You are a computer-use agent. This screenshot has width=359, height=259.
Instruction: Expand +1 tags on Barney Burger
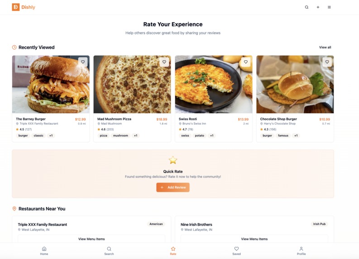click(51, 136)
